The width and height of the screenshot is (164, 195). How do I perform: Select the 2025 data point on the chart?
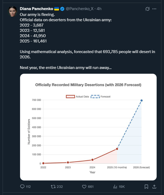tap(117, 149)
